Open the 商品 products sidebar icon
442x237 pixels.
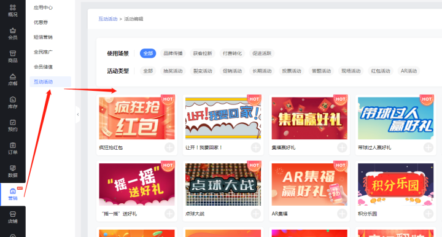(13, 56)
